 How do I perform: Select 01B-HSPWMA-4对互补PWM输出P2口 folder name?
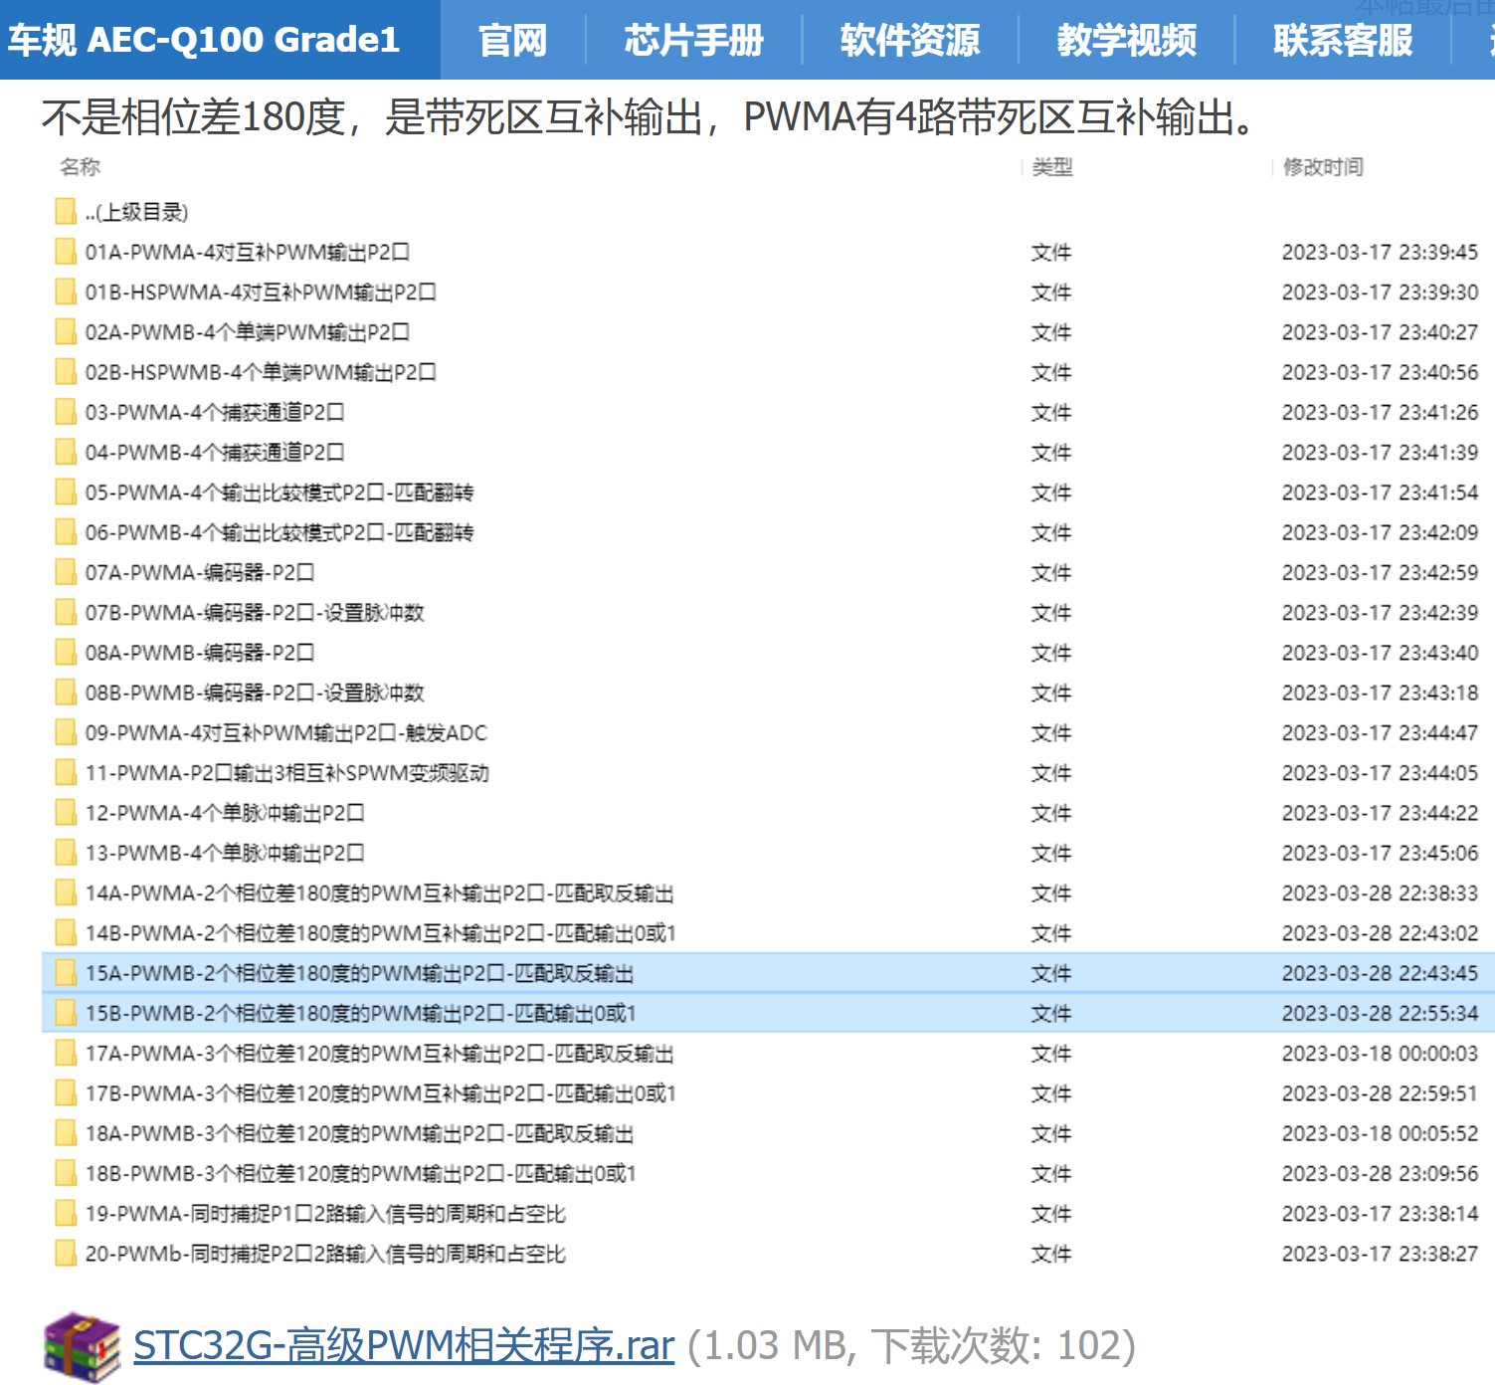coord(261,292)
